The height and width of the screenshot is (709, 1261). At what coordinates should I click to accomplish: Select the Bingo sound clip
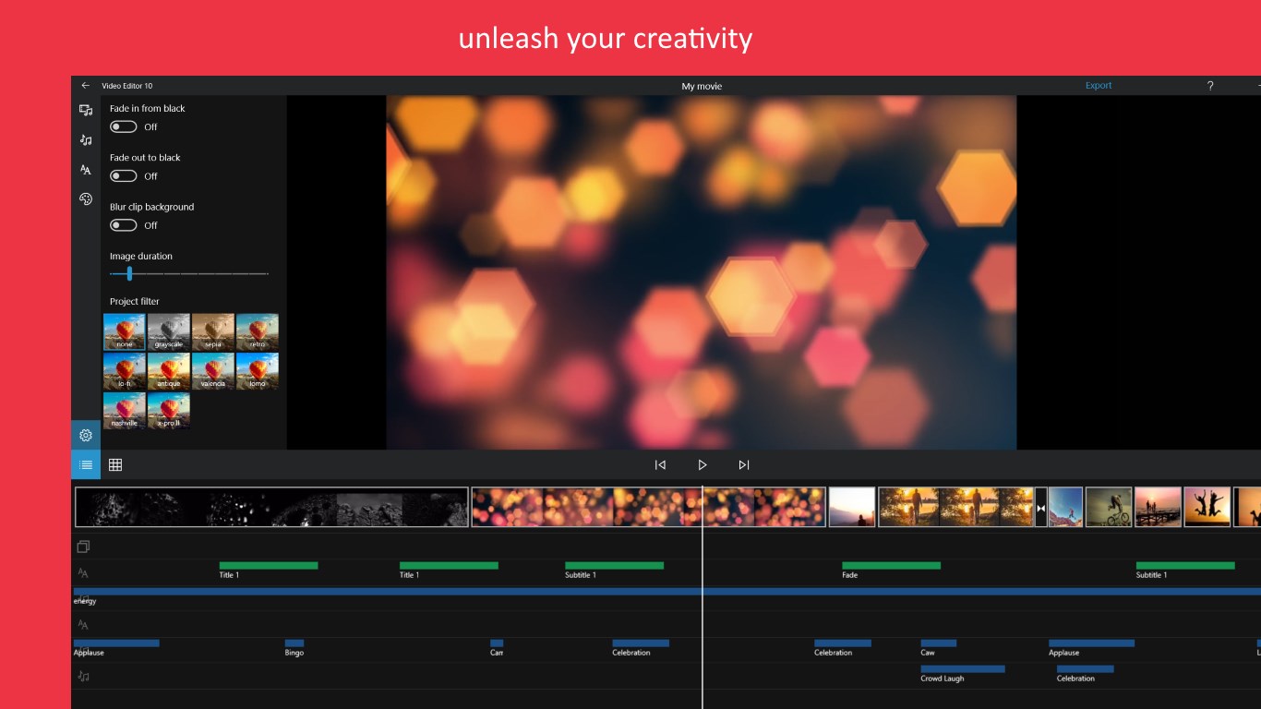[x=294, y=643]
